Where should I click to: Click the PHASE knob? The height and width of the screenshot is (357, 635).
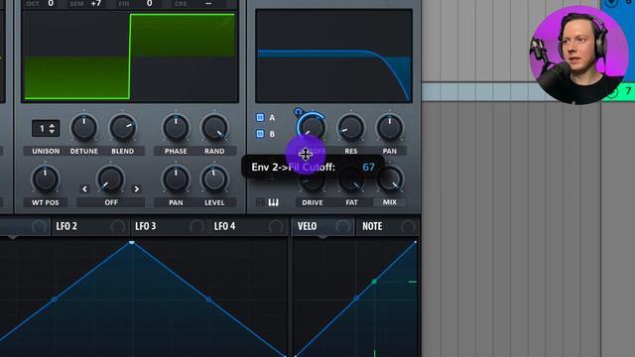click(x=176, y=128)
